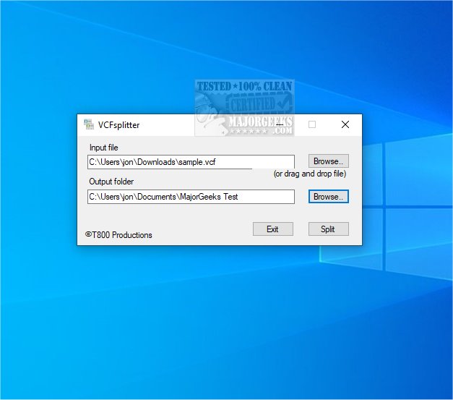
Task: Click the "Input file" label
Action: click(x=104, y=148)
